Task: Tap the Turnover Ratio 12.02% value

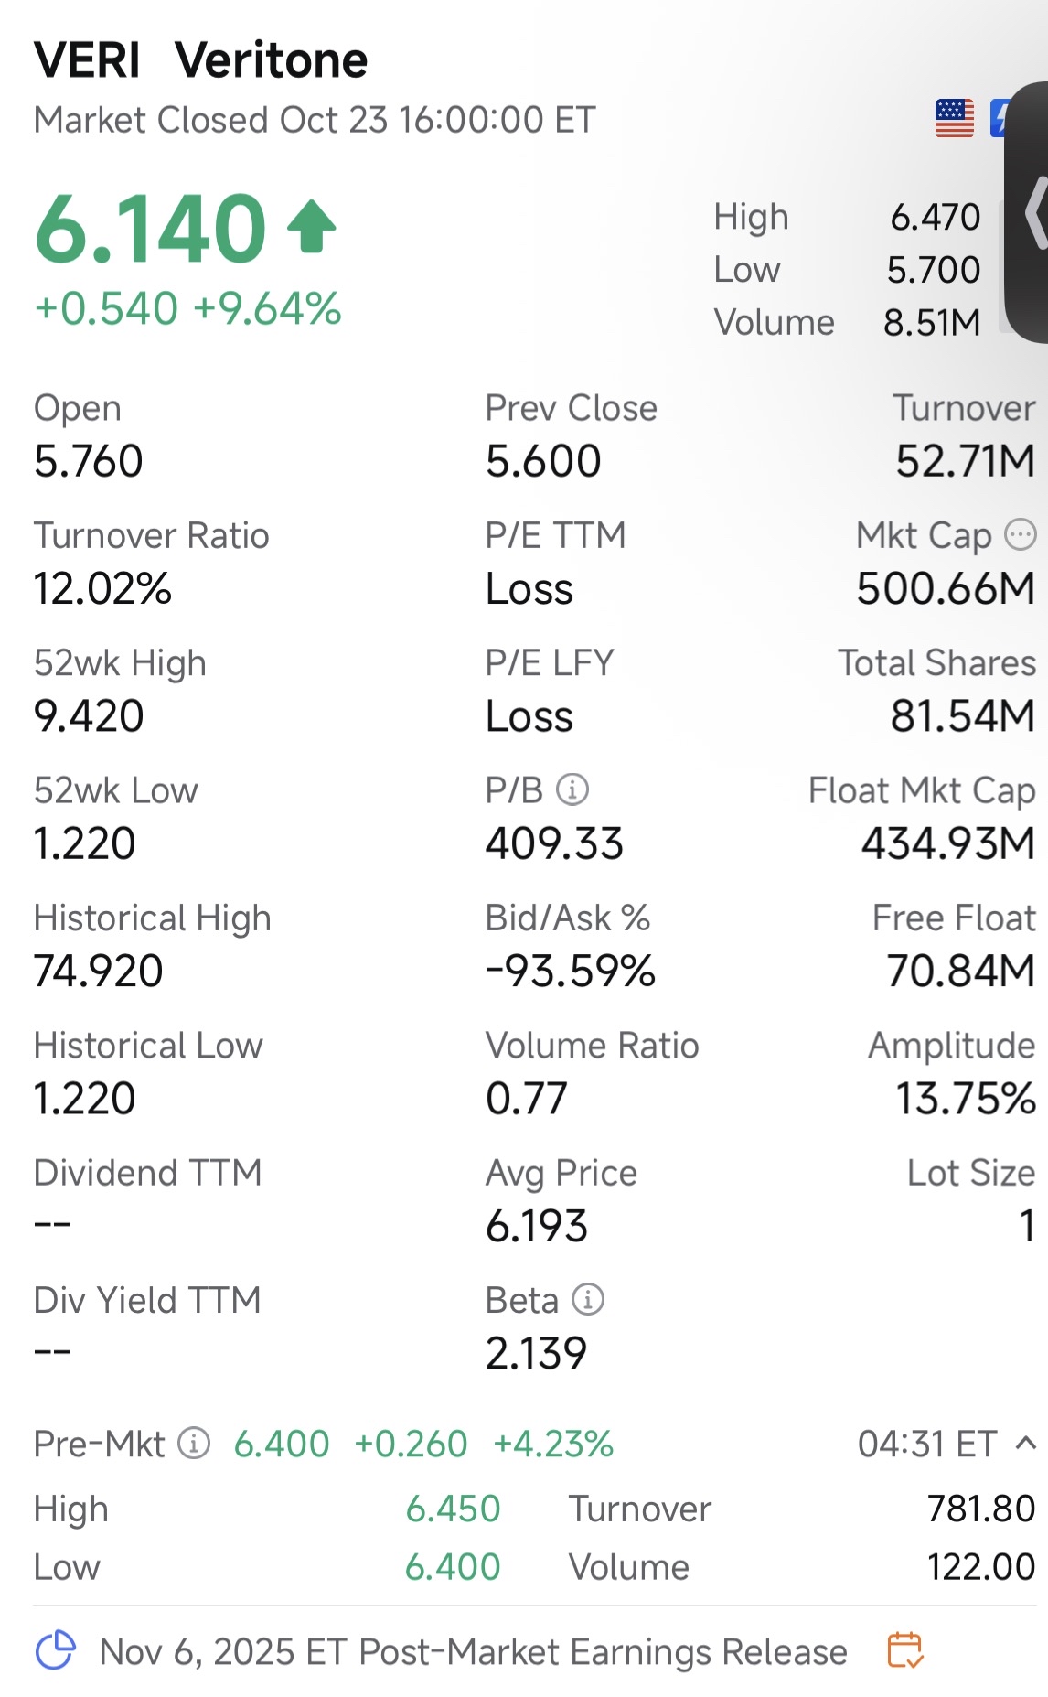Action: click(x=102, y=588)
